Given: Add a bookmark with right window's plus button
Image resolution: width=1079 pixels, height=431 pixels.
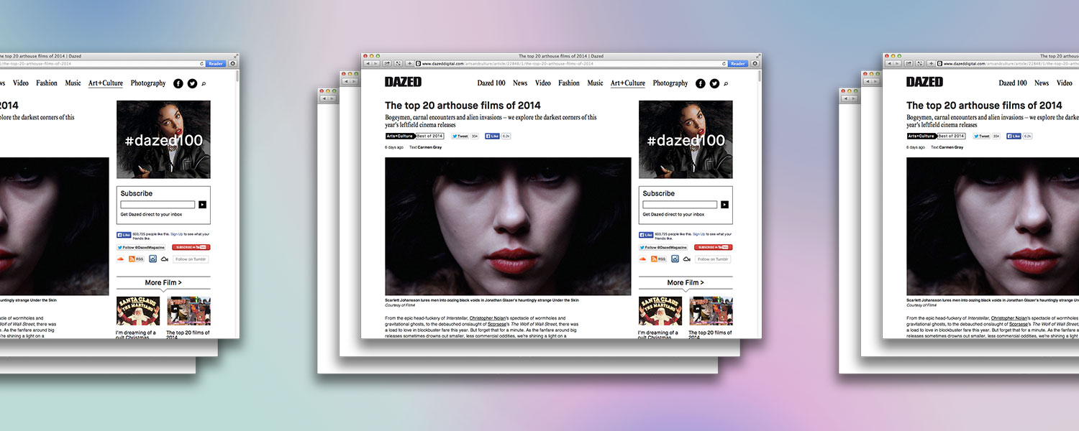Looking at the screenshot, I should 931,64.
